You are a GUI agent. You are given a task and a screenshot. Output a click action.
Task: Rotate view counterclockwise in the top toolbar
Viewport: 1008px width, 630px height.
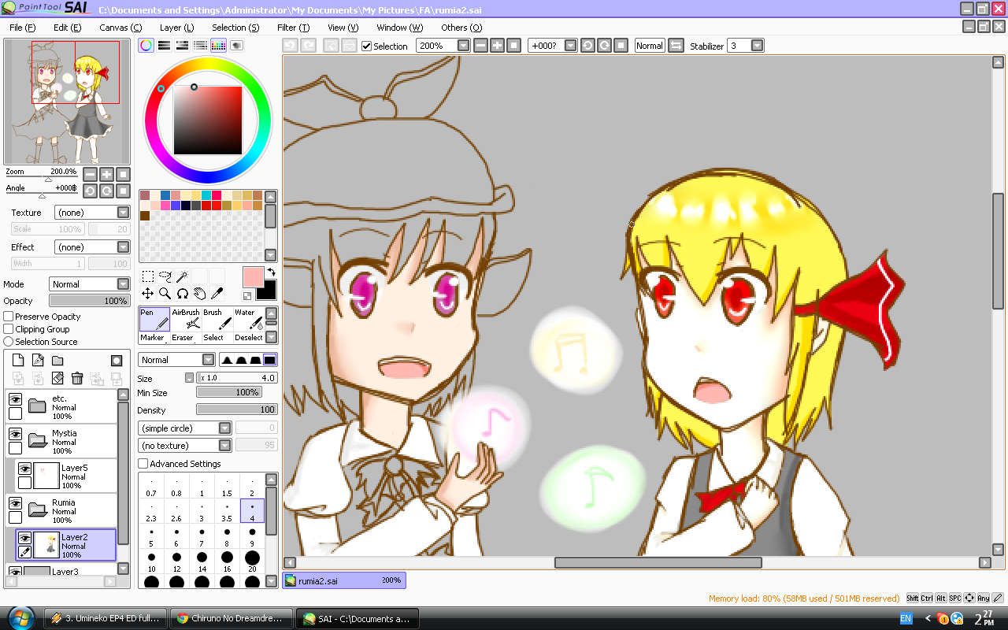tap(587, 46)
